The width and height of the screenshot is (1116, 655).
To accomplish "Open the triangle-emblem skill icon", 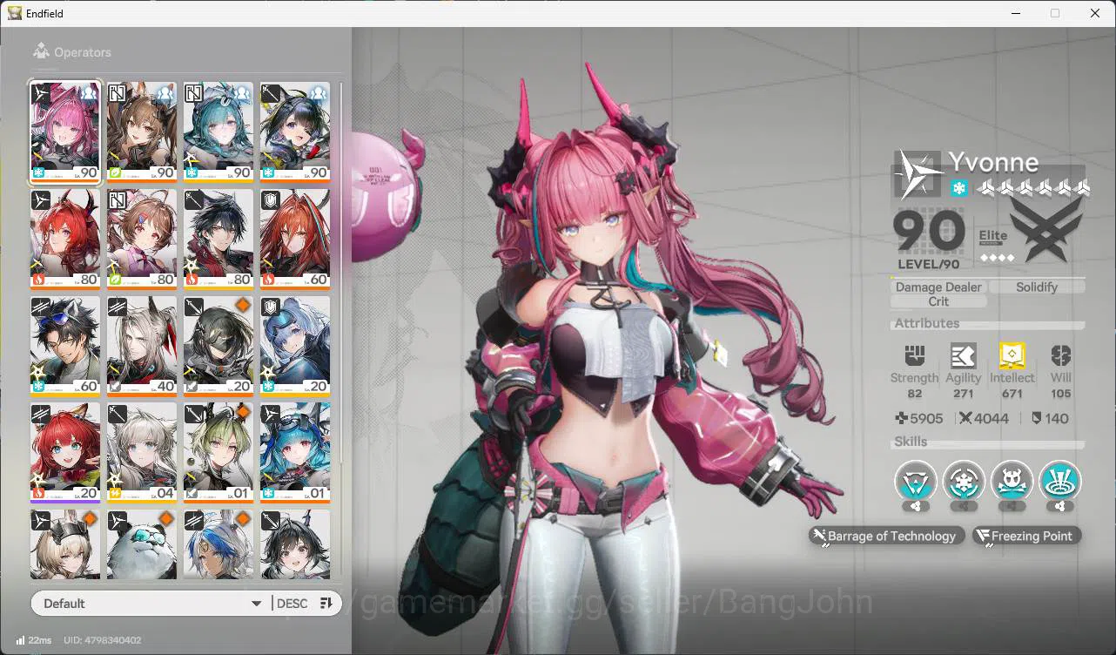I will click(x=916, y=481).
